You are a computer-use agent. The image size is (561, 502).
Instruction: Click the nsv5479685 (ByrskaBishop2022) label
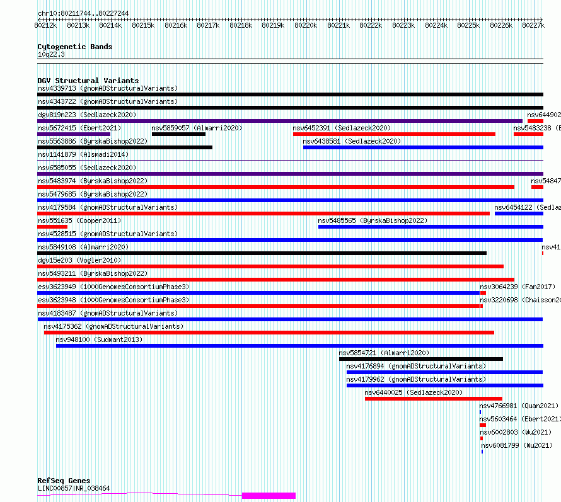[93, 194]
